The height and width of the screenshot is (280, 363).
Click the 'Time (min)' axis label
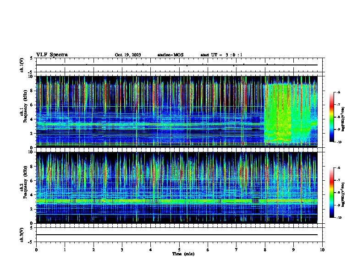183,254
